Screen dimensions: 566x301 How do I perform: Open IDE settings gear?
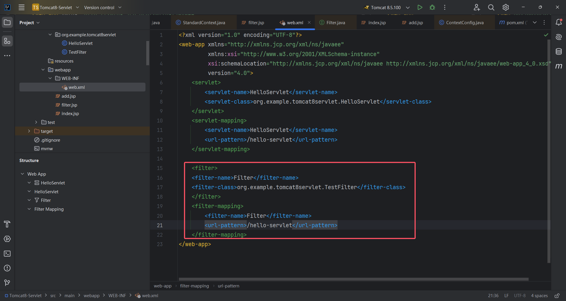[x=506, y=7]
